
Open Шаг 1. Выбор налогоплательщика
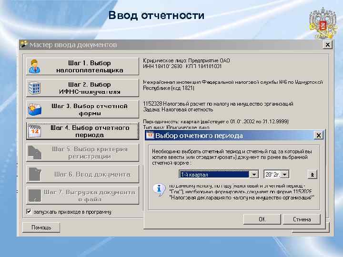click(82, 67)
